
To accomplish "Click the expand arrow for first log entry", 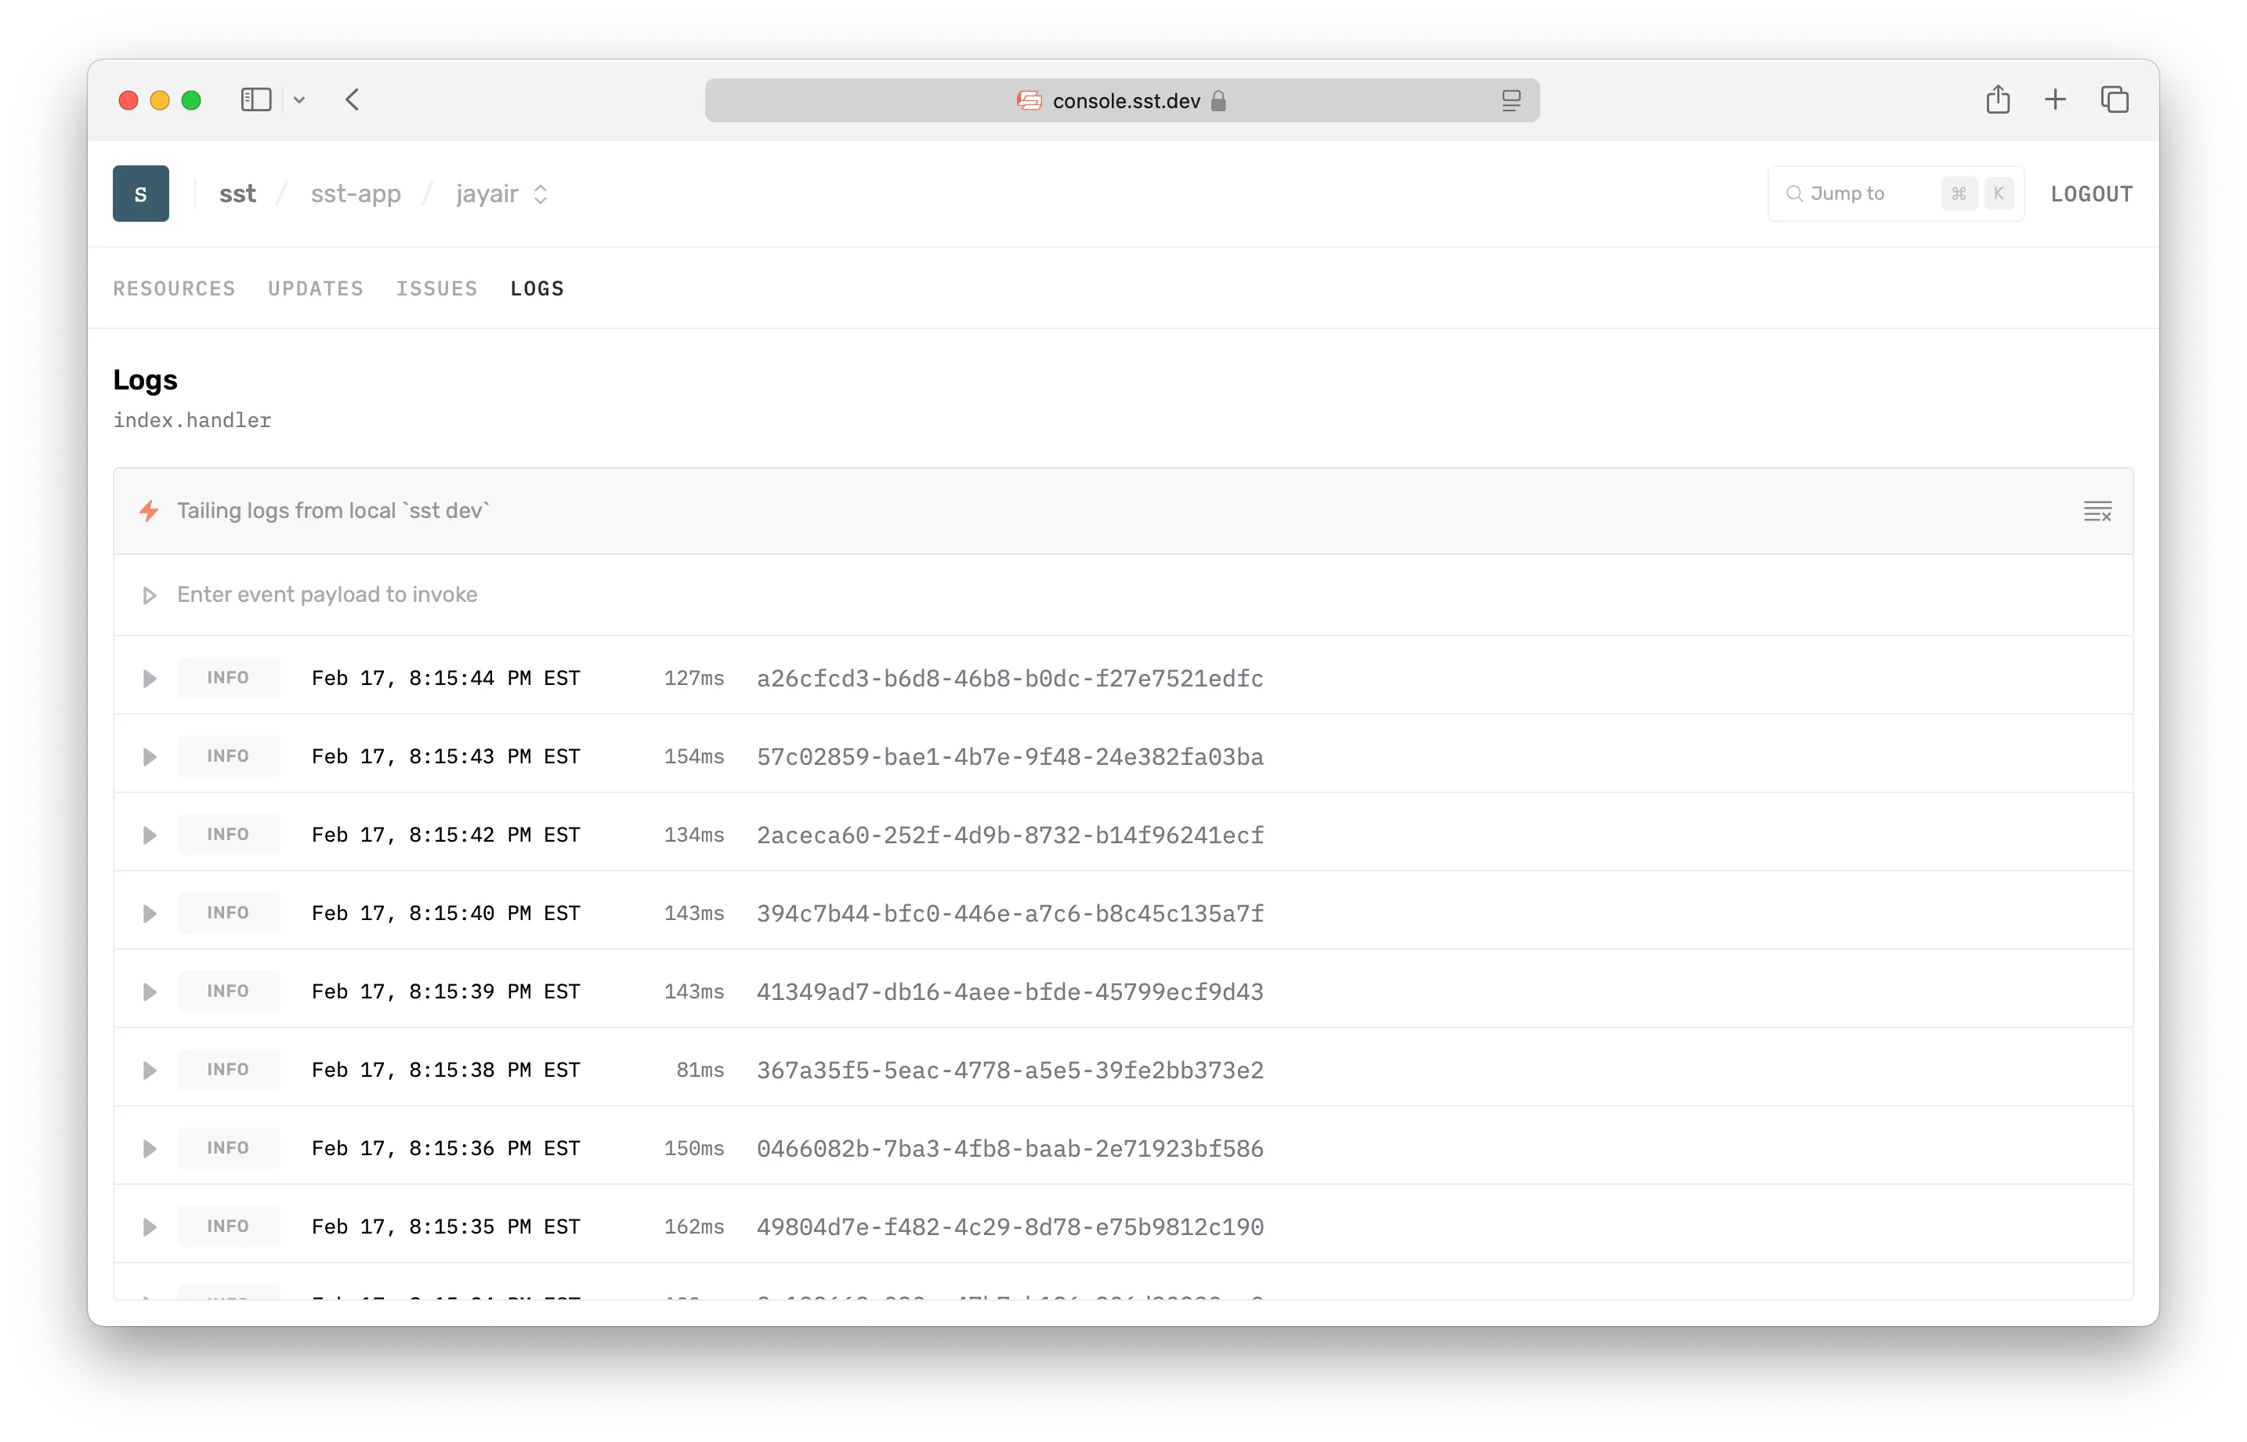I will (x=149, y=679).
